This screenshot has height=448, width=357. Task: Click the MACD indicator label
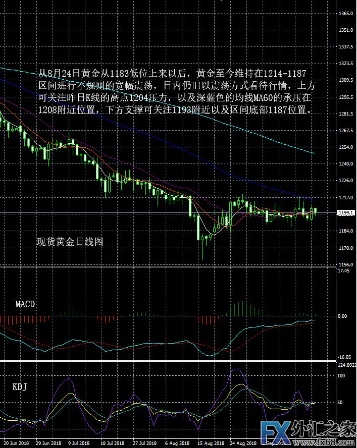point(25,304)
